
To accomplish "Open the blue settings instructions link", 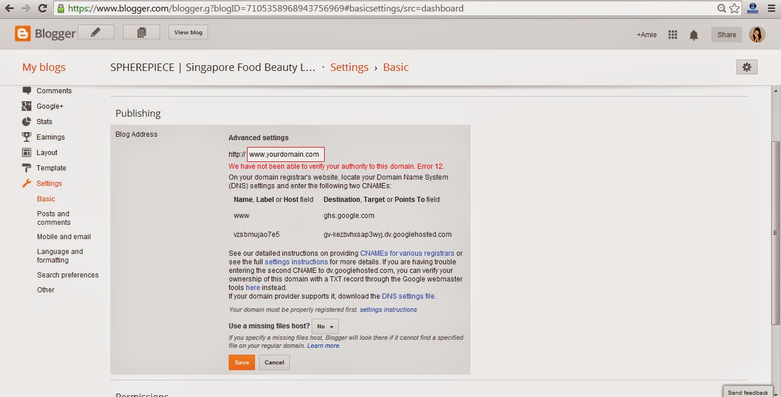I will pyautogui.click(x=296, y=261).
